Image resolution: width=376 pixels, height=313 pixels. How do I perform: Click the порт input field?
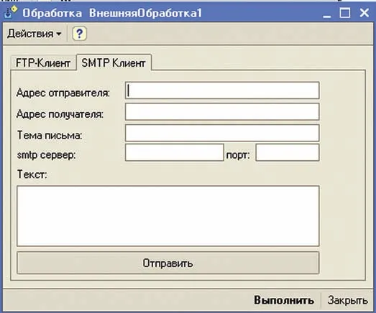(x=288, y=152)
